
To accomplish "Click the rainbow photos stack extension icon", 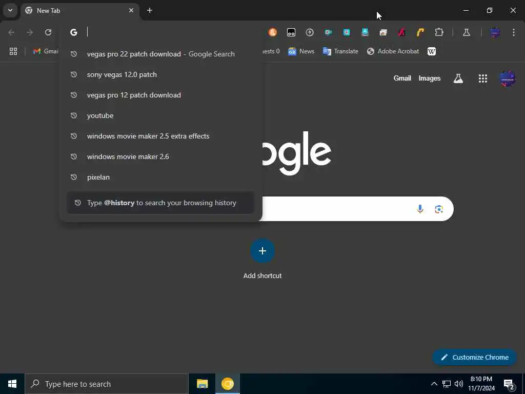I will [383, 32].
